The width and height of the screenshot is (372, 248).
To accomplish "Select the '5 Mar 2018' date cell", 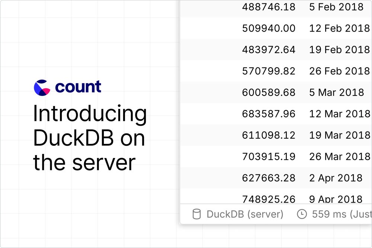I will click(336, 93).
